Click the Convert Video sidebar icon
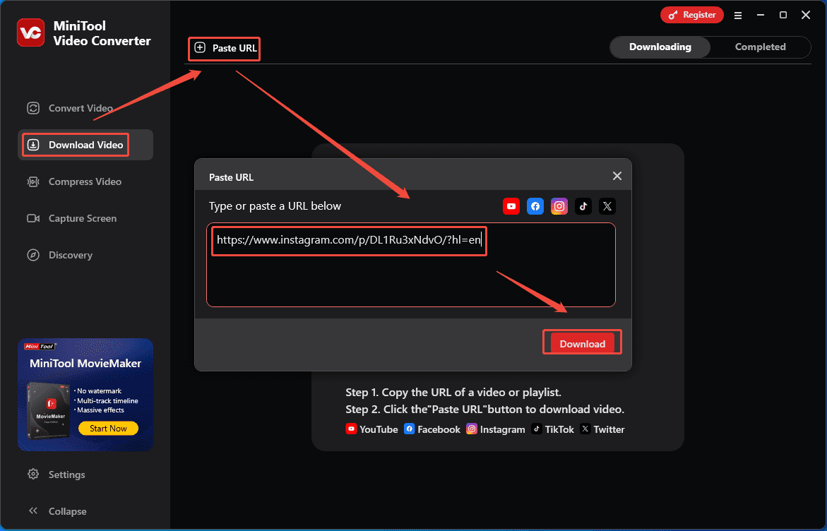Screen dimensions: 827x531 tap(33, 108)
